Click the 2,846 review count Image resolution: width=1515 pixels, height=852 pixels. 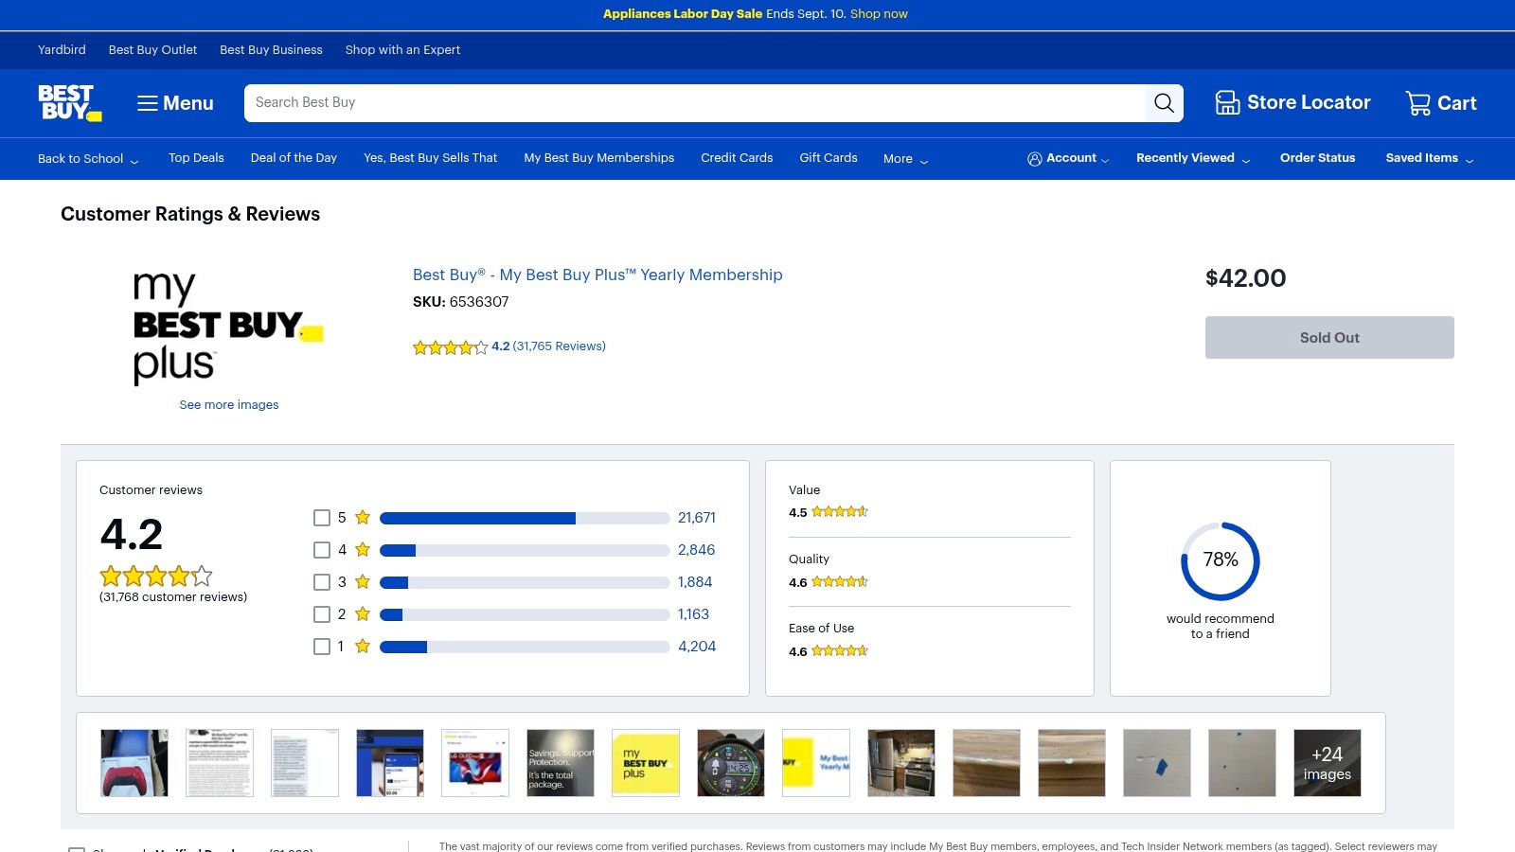(x=697, y=550)
